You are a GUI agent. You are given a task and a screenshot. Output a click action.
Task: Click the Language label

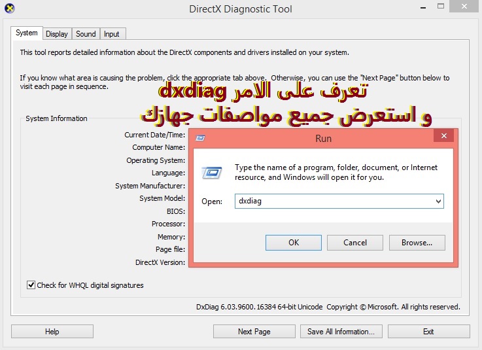(x=168, y=173)
